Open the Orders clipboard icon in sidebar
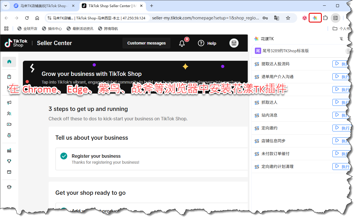This screenshot has width=359, height=221. [x=9, y=77]
